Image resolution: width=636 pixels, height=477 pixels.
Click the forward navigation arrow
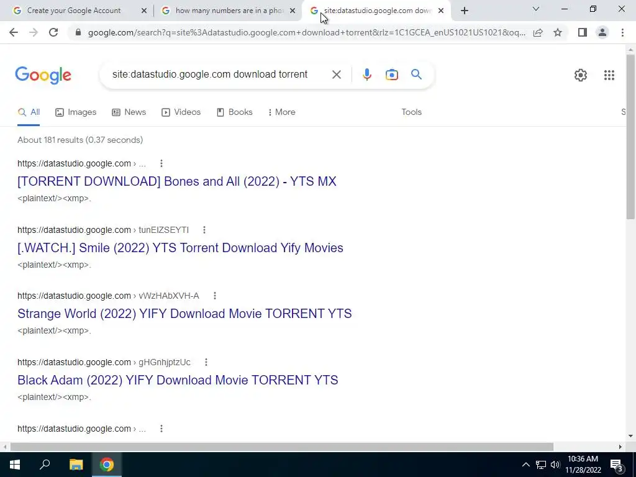pos(34,32)
